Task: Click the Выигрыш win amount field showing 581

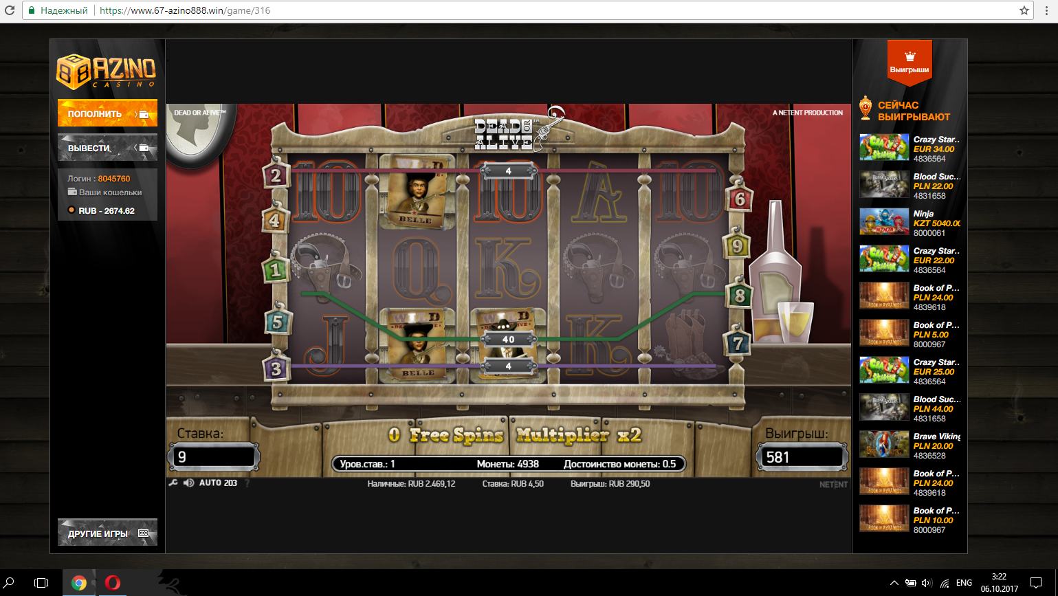Action: click(x=802, y=457)
